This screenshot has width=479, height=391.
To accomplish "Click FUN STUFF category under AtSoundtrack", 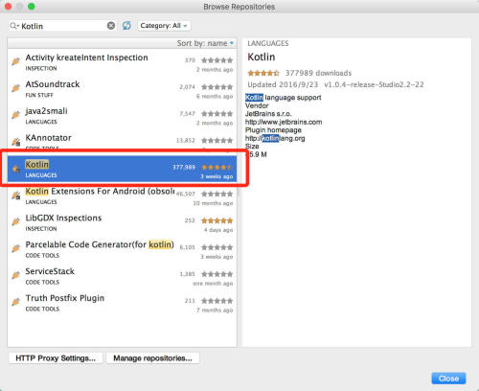I will [x=39, y=95].
